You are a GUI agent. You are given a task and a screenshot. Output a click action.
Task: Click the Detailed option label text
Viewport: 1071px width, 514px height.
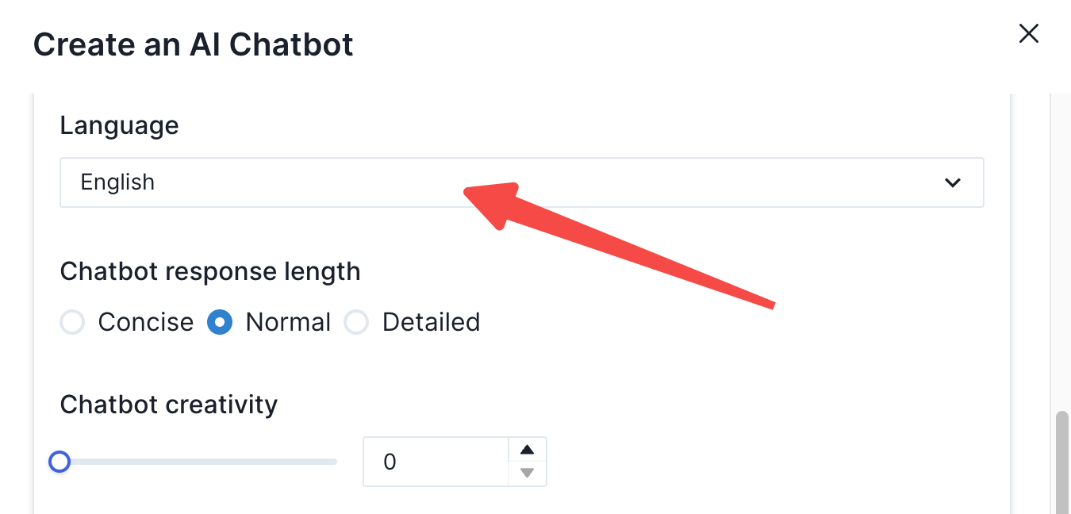point(431,323)
